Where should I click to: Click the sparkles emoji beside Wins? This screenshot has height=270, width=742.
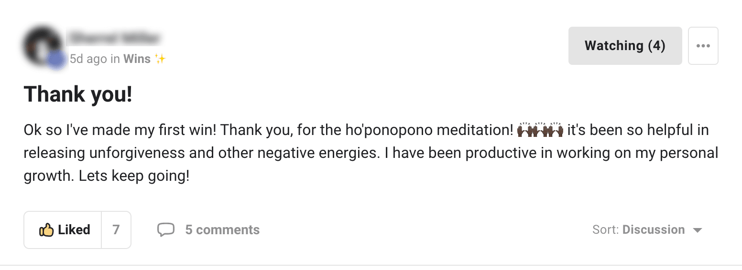pyautogui.click(x=160, y=59)
